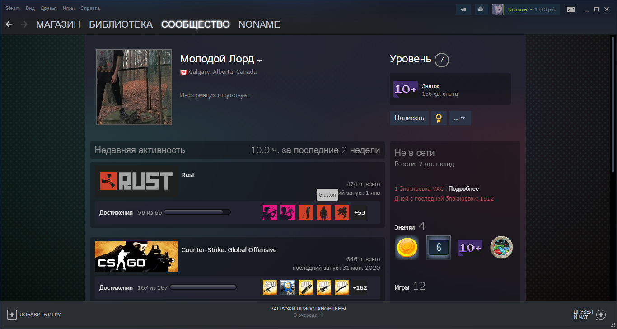Screen dimensions: 617x329
Task: Open the Подробнее VAC ban link
Action: point(463,189)
